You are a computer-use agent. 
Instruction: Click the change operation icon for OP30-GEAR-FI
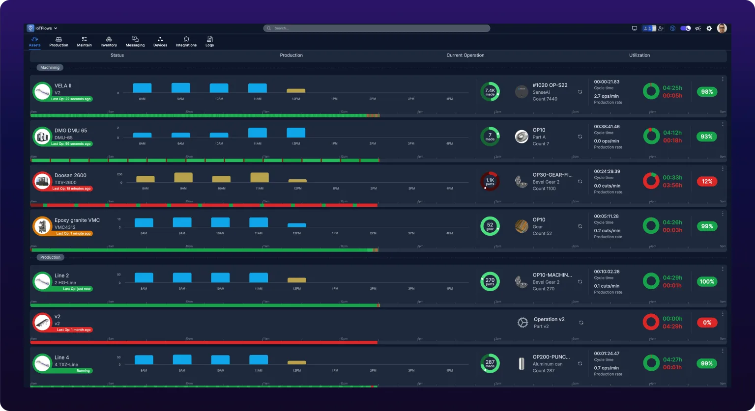[580, 182]
